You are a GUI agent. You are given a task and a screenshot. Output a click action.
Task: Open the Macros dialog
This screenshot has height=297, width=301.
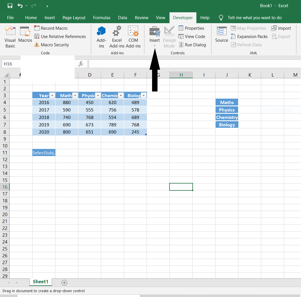tap(25, 34)
